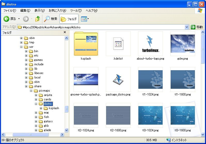Click file view scrollbar down arrow
Viewport: 206px width, 144px height.
[203, 134]
